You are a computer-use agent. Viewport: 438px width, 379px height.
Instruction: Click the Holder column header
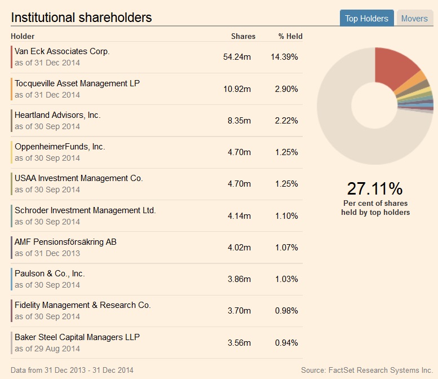coord(23,36)
